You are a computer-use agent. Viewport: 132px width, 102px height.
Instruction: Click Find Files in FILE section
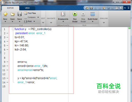point(30,13)
